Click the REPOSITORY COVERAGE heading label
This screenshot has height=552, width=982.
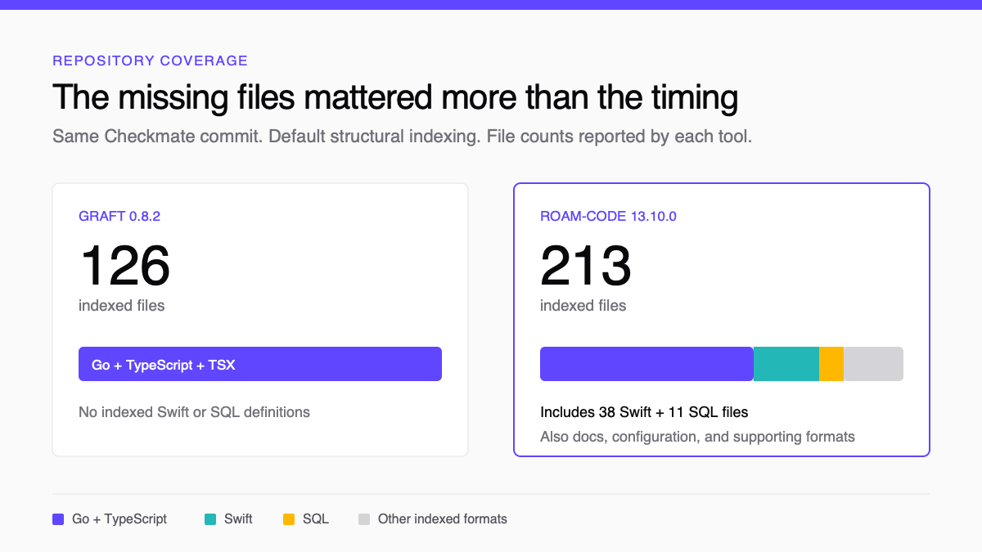coord(150,61)
